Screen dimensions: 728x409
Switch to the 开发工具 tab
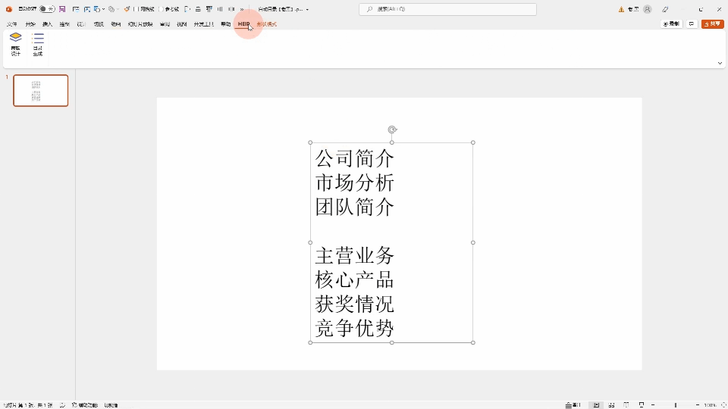coord(203,24)
